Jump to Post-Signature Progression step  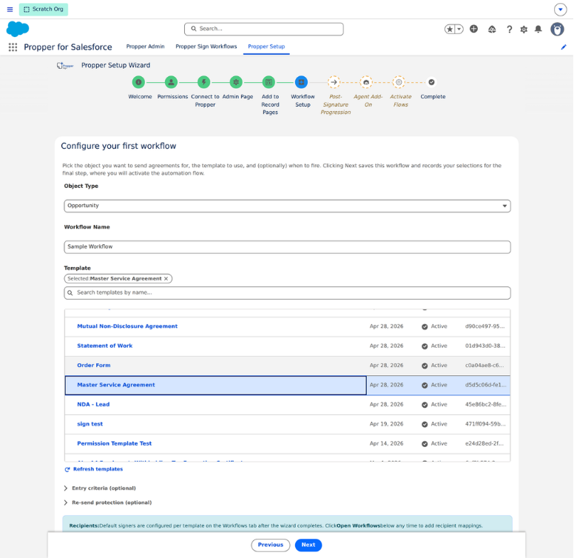click(334, 82)
